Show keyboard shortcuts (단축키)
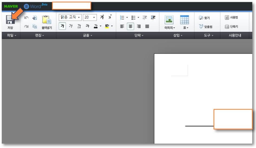 231,26
